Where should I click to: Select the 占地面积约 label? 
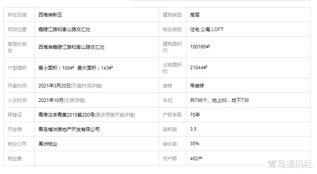click(x=172, y=68)
